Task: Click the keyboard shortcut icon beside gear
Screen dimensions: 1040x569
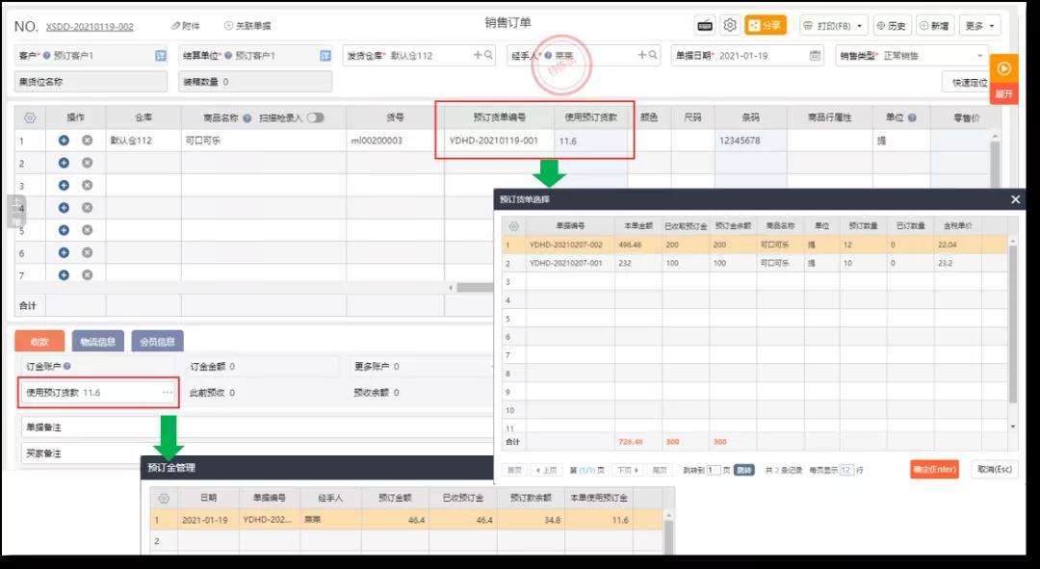Action: [705, 25]
